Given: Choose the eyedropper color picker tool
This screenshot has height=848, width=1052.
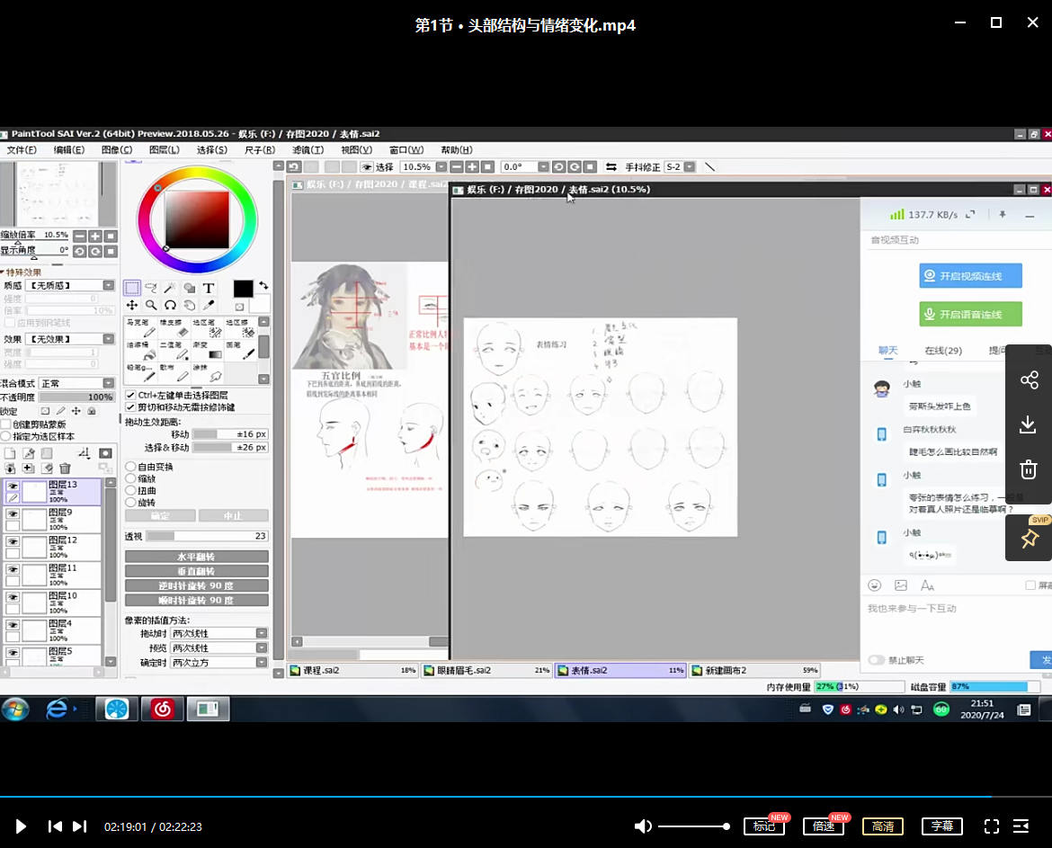Looking at the screenshot, I should click(x=209, y=306).
